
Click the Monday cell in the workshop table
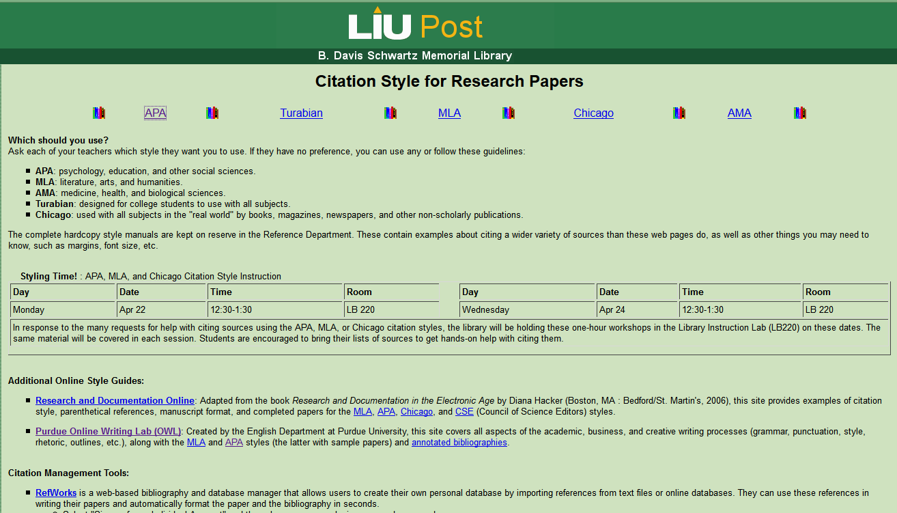click(x=63, y=309)
